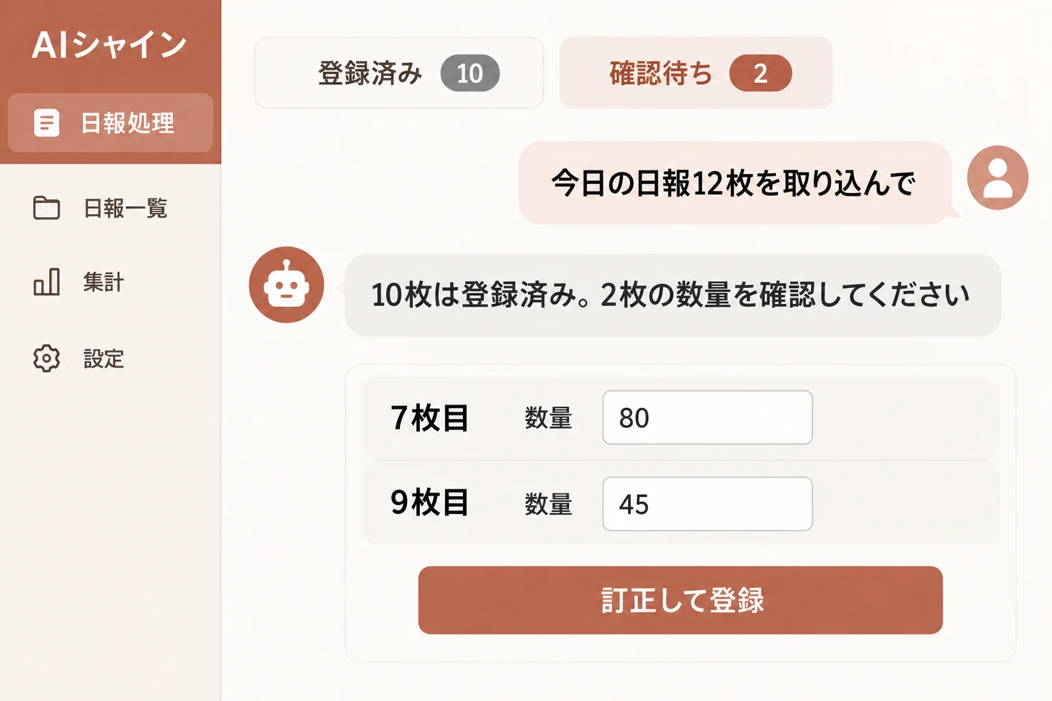The width and height of the screenshot is (1052, 701).
Task: Click the 2 pending count badge
Action: [x=760, y=73]
